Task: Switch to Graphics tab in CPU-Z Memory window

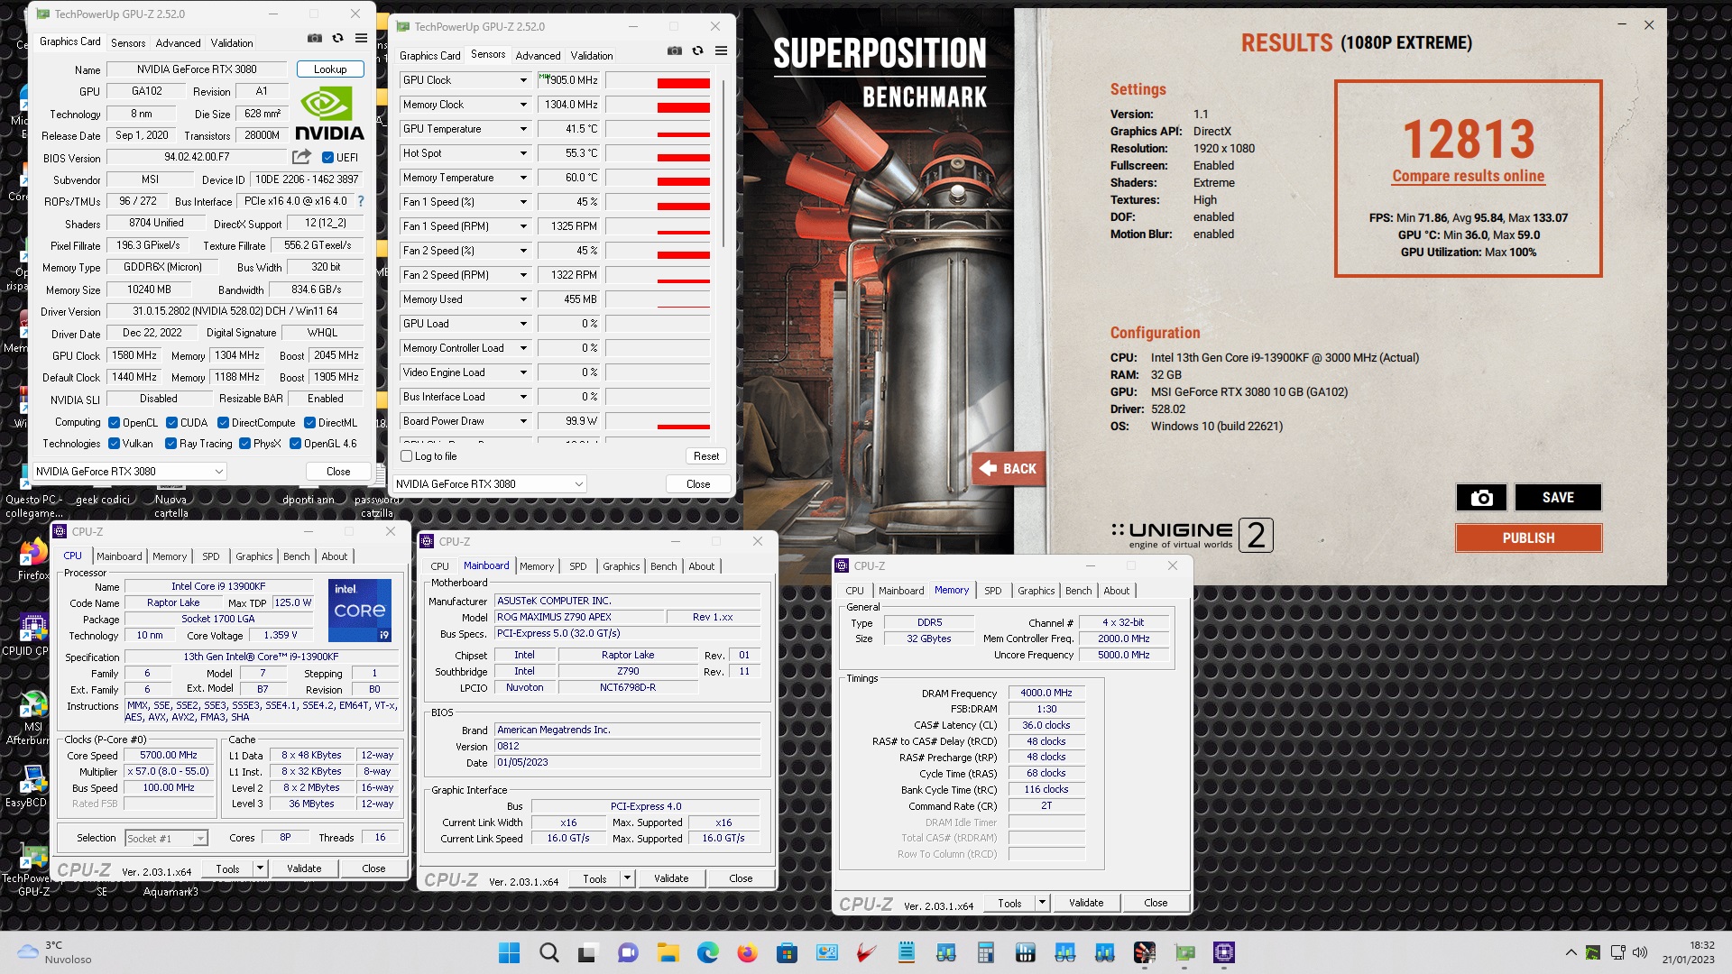Action: tap(1036, 591)
